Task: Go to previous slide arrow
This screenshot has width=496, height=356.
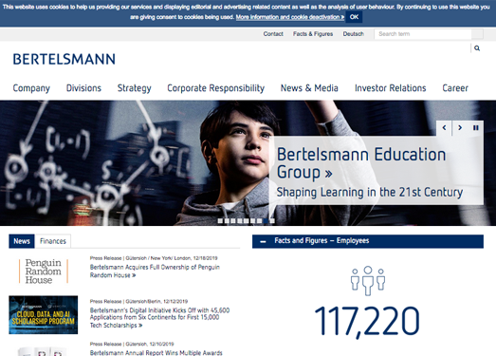Action: pos(444,127)
